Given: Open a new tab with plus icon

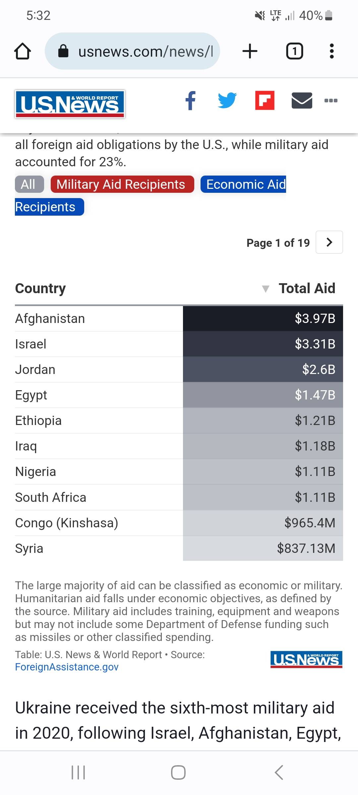Looking at the screenshot, I should (250, 51).
